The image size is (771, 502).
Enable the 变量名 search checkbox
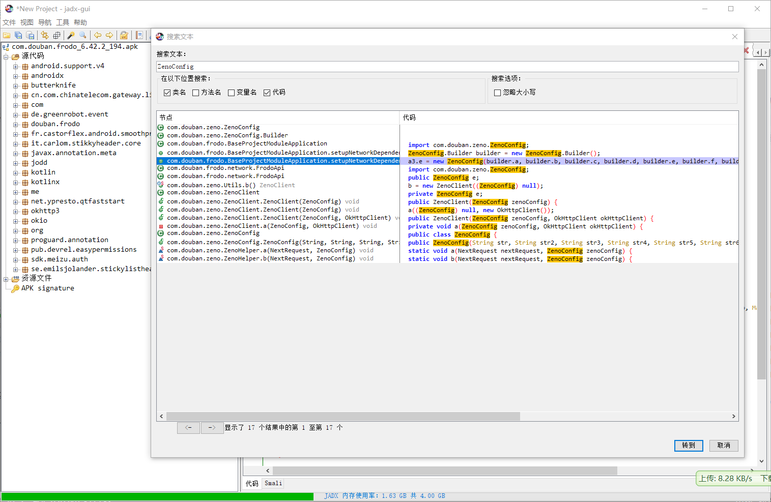[x=231, y=93]
